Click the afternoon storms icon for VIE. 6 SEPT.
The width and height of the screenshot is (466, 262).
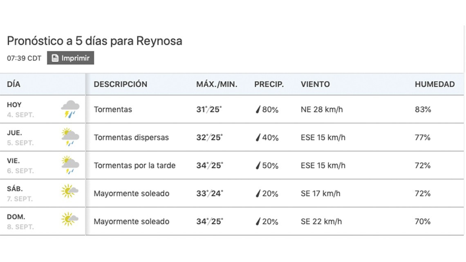(x=69, y=165)
